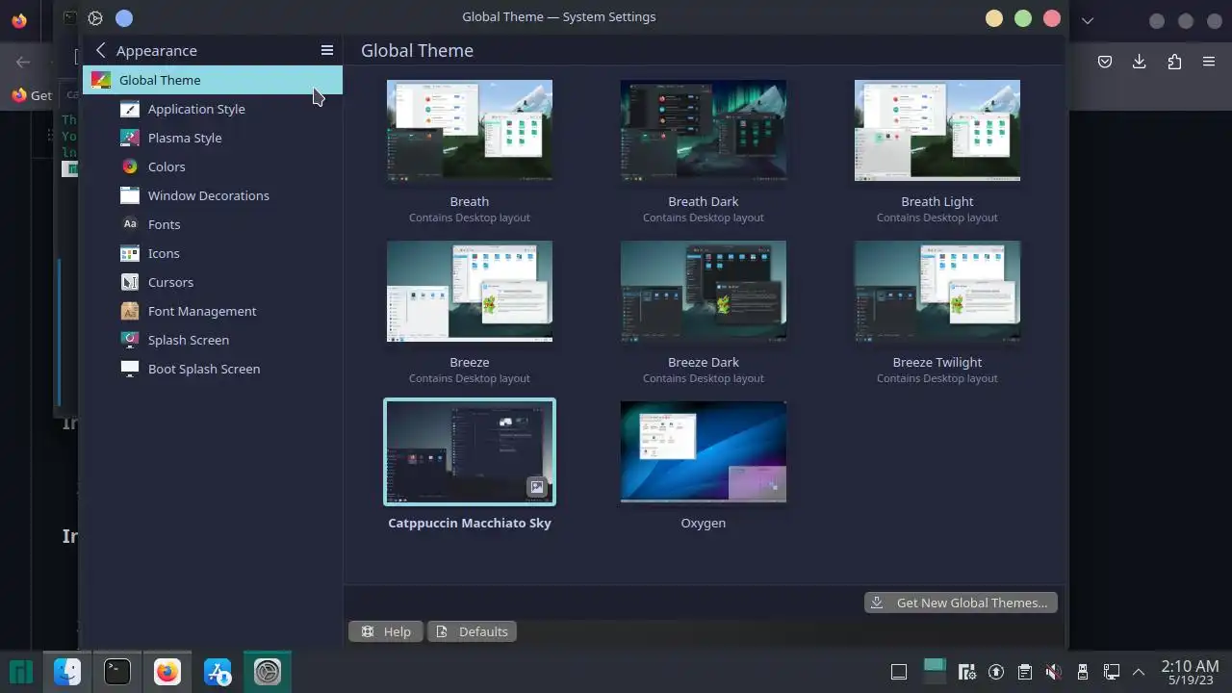Open the updates tray icon
This screenshot has width=1232, height=693.
tap(996, 672)
